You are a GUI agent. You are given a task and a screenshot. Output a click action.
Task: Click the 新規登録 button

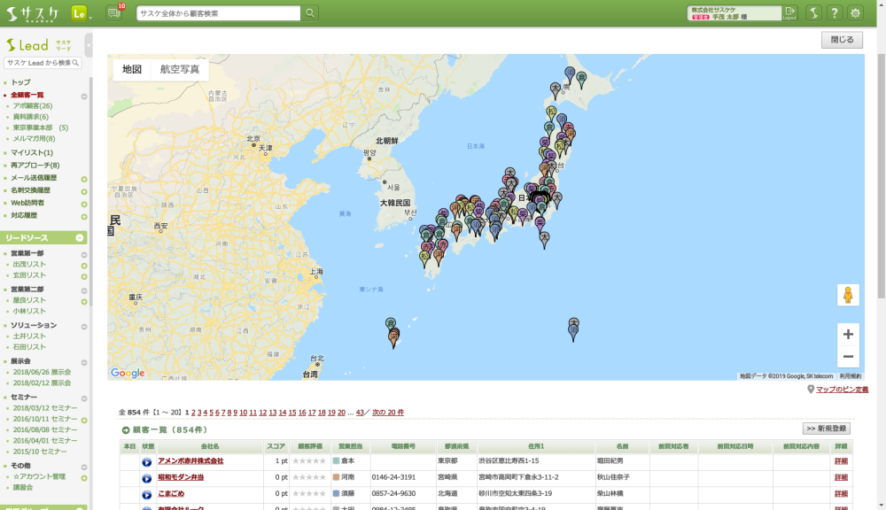(827, 429)
